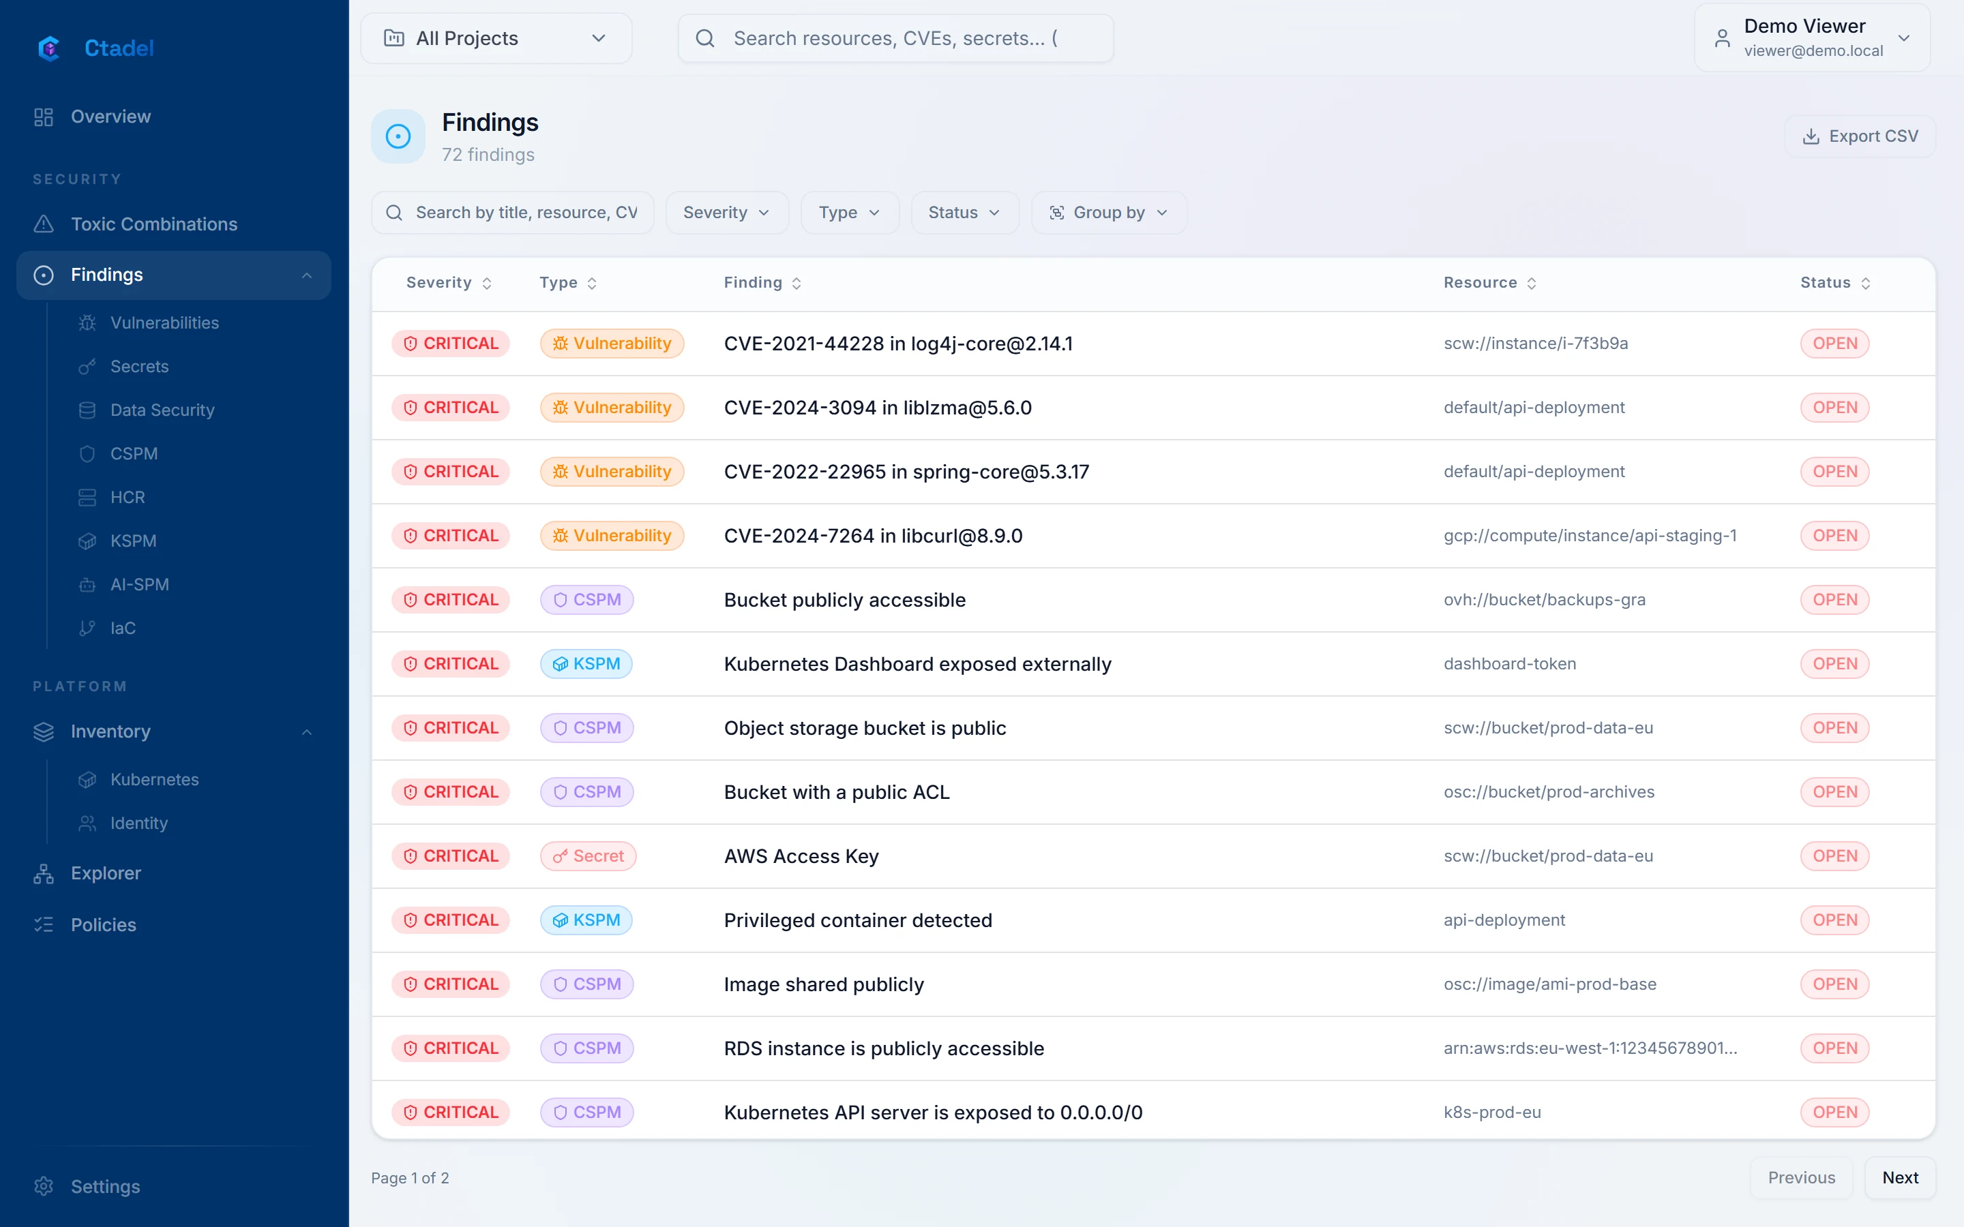Image resolution: width=1964 pixels, height=1227 pixels.
Task: Sort table by Finding column
Action: [763, 283]
